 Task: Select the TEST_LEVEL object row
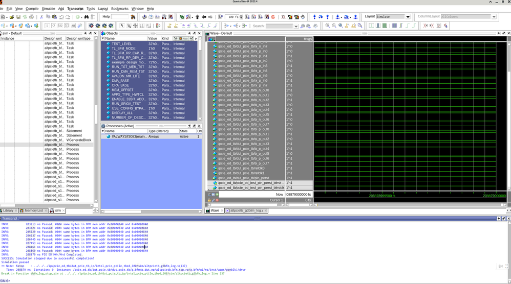click(x=122, y=44)
